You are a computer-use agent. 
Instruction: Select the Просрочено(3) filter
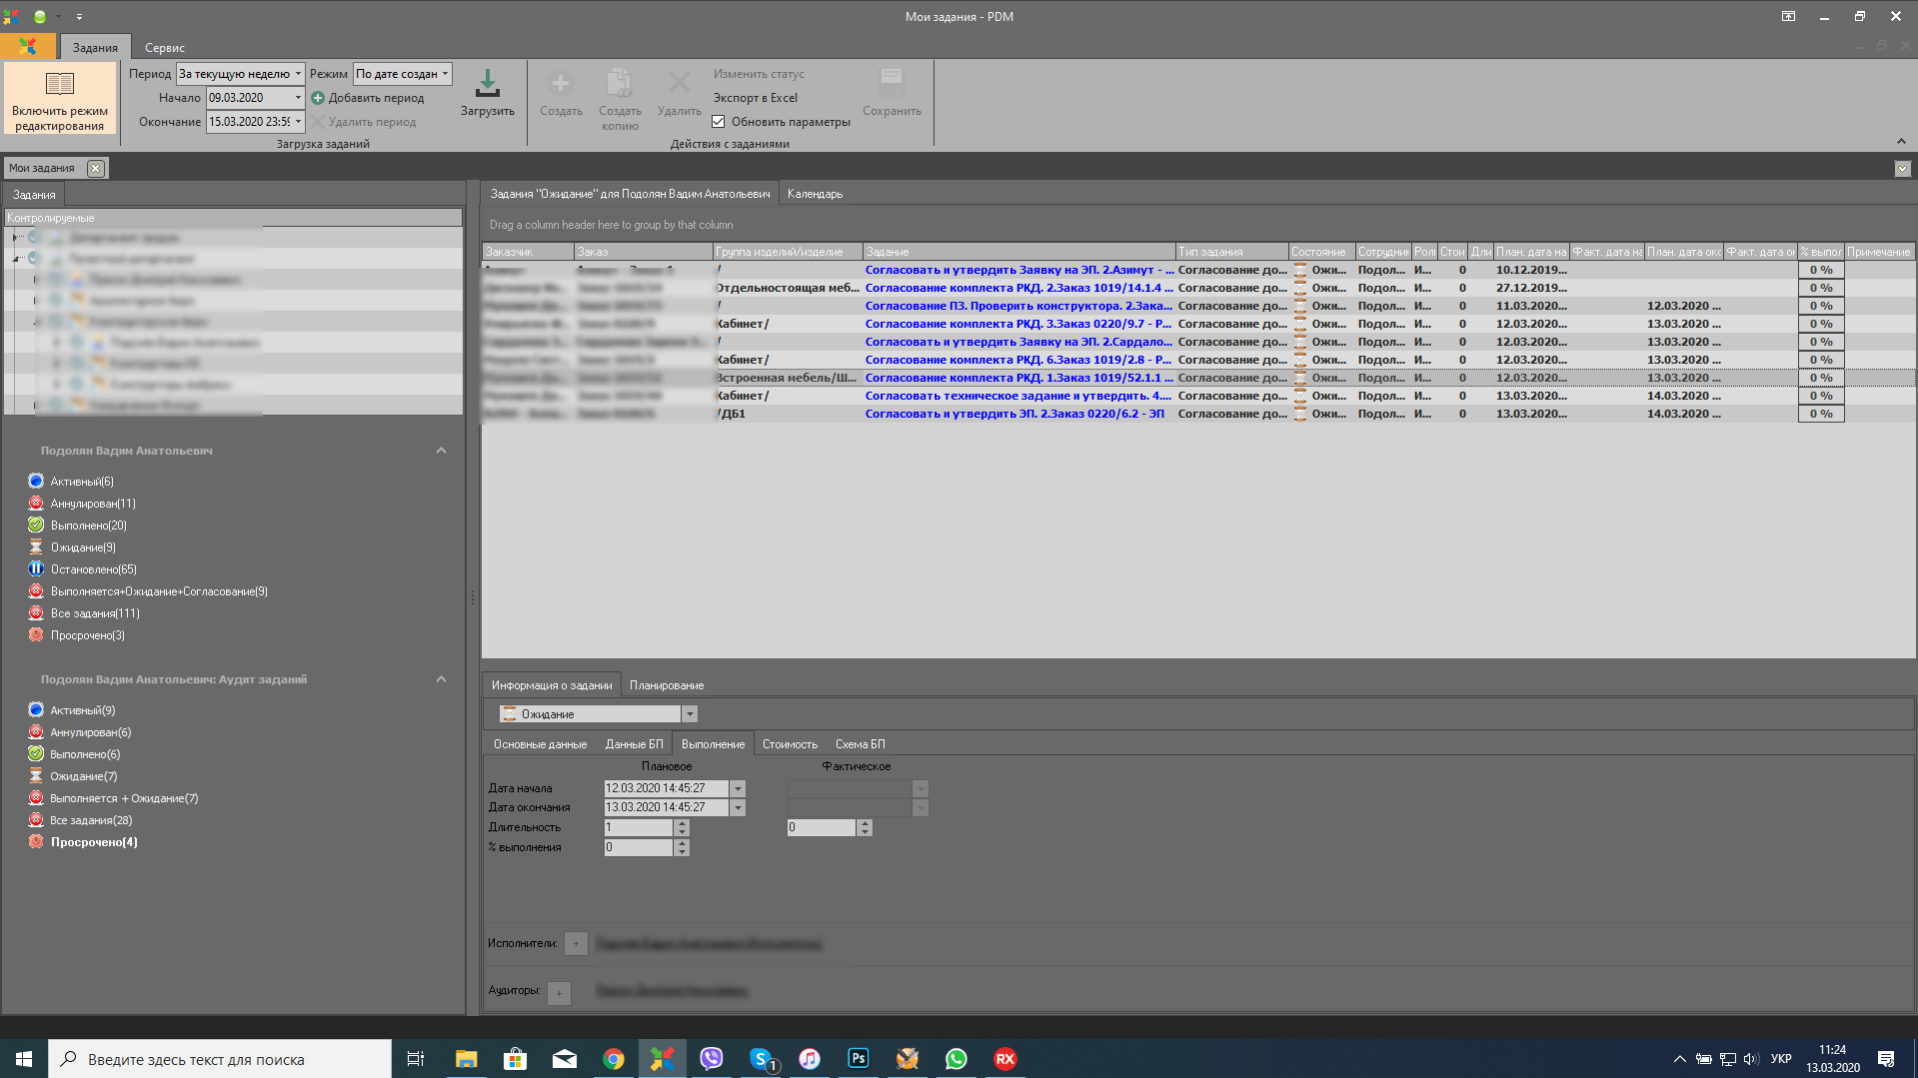tap(88, 635)
